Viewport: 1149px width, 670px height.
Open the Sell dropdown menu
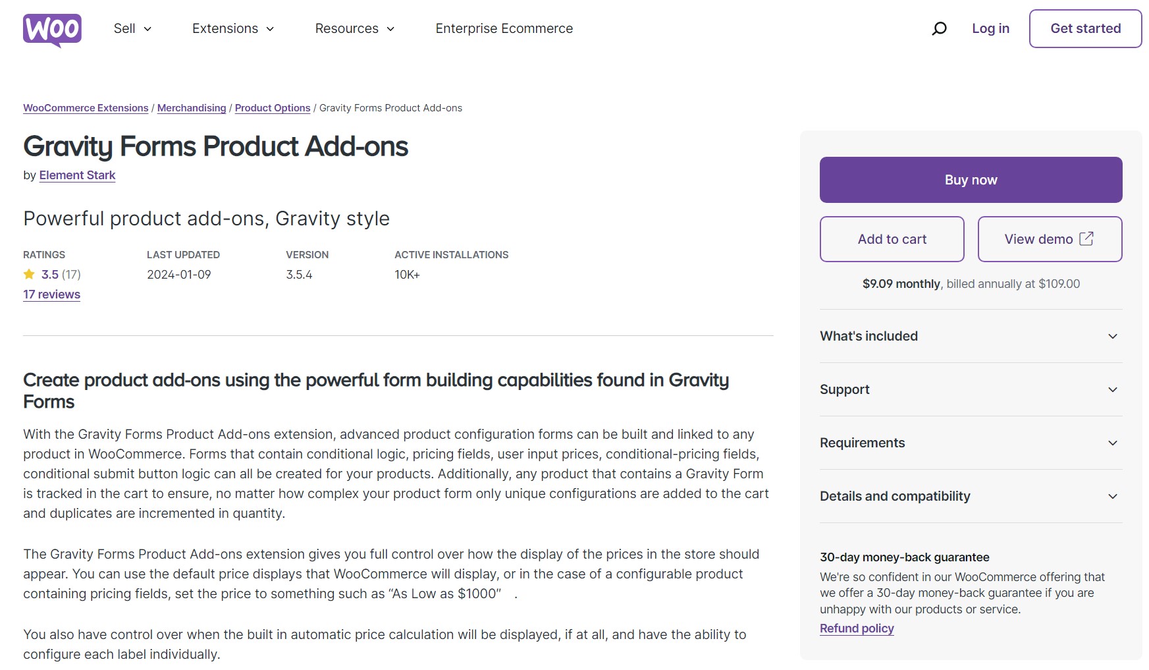[132, 28]
